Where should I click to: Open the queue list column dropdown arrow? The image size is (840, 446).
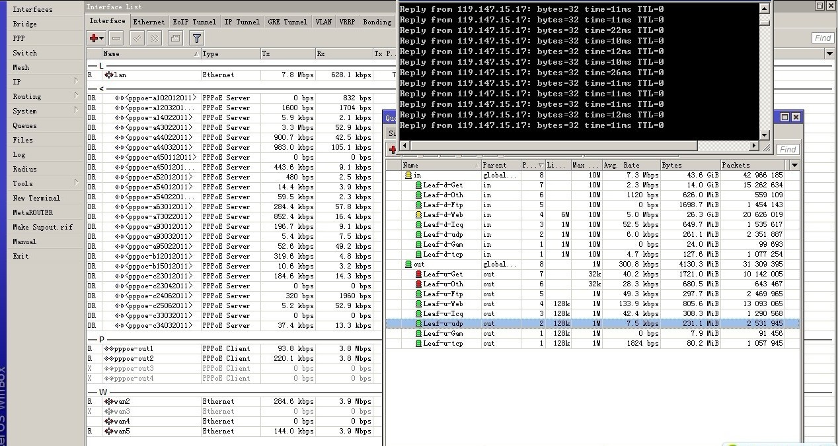[794, 165]
